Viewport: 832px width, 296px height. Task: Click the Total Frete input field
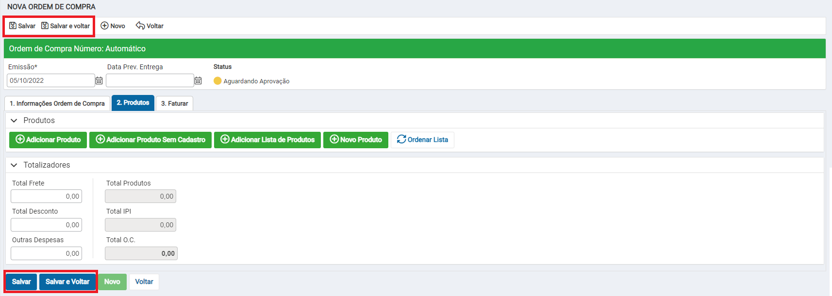pyautogui.click(x=46, y=196)
